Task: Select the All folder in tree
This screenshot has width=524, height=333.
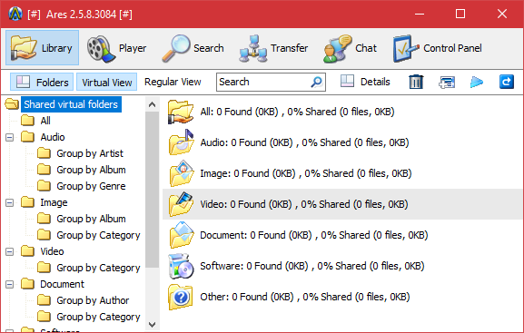Action: pyautogui.click(x=45, y=121)
